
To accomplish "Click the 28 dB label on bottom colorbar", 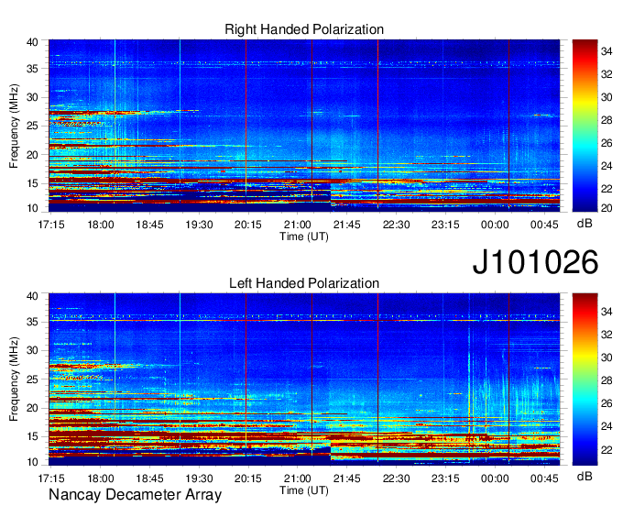I will pos(607,380).
